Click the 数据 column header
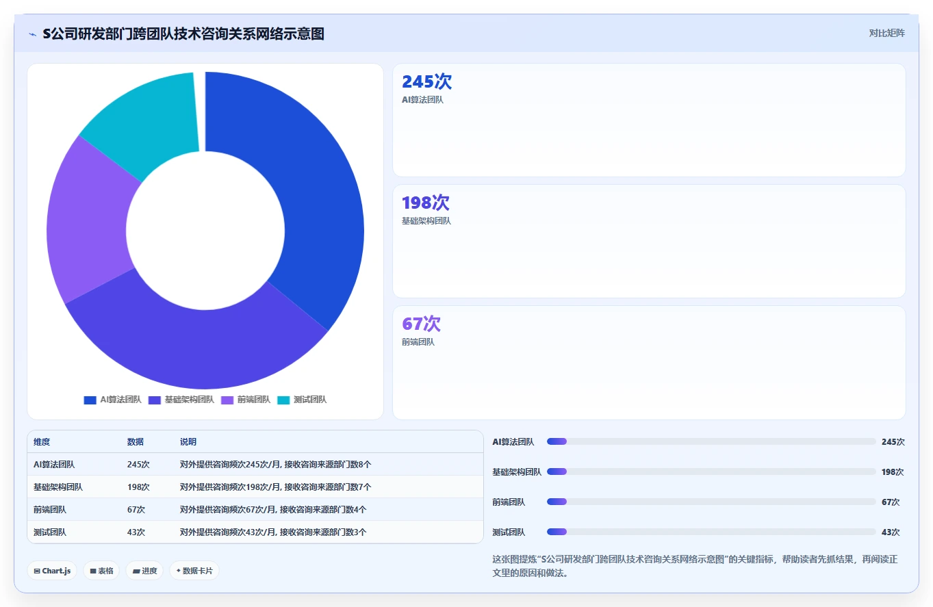 [136, 442]
